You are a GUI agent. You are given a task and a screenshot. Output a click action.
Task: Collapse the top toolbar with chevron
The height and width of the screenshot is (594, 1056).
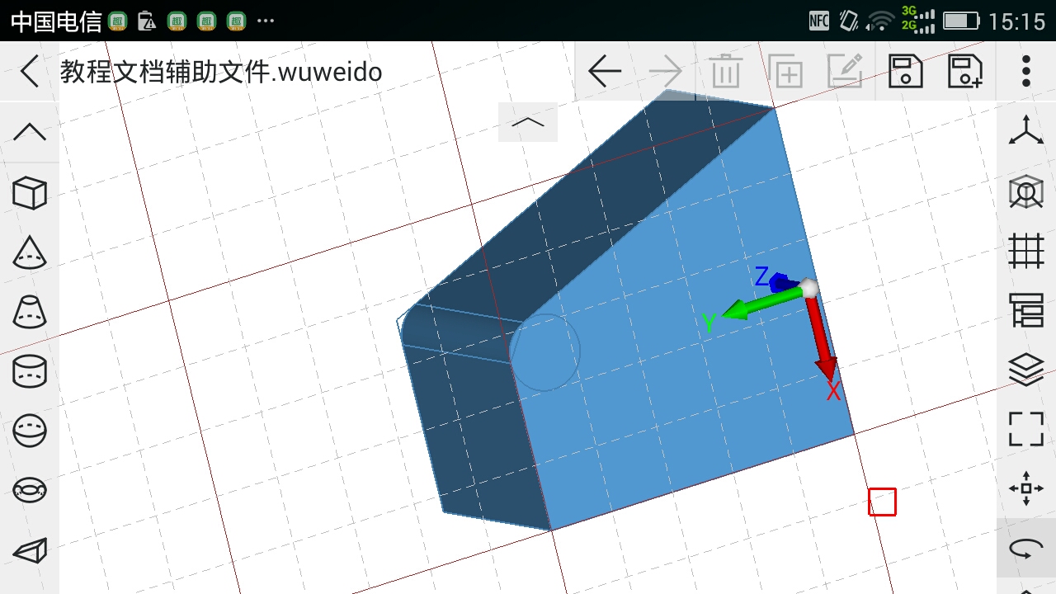(528, 122)
